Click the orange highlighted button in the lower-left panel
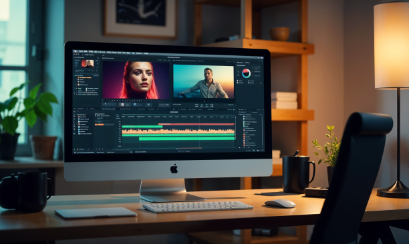Screen dimensions: 409x244 (100, 125)
